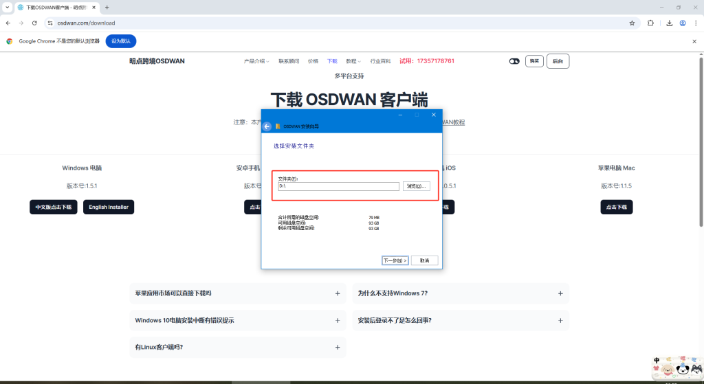Open 联系顾问 navigation item
Screen dimensions: 704x384
[x=289, y=61]
